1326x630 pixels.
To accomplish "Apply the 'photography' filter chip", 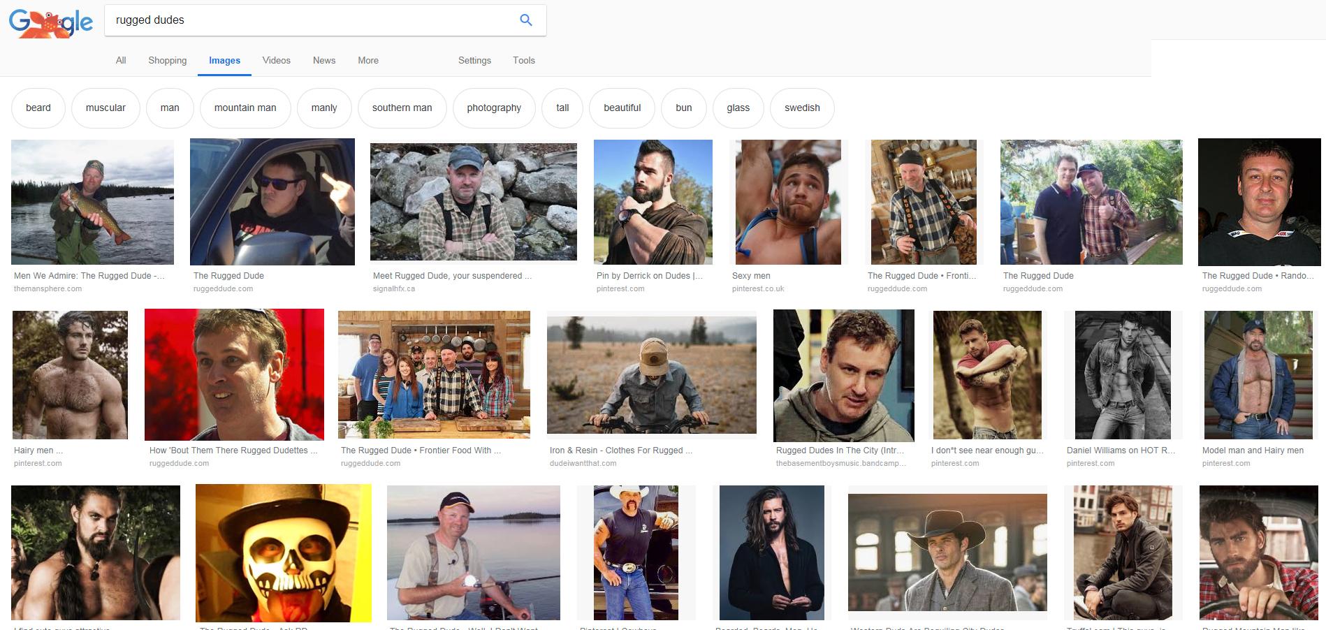I will coord(494,108).
